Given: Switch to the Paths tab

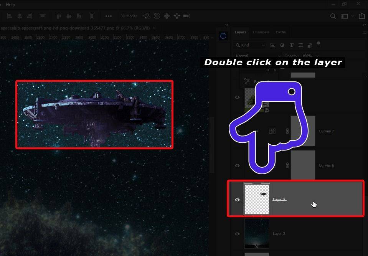Looking at the screenshot, I should pos(281,32).
